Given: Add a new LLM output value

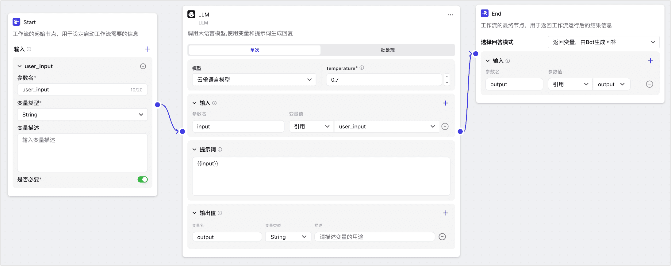Looking at the screenshot, I should point(446,213).
